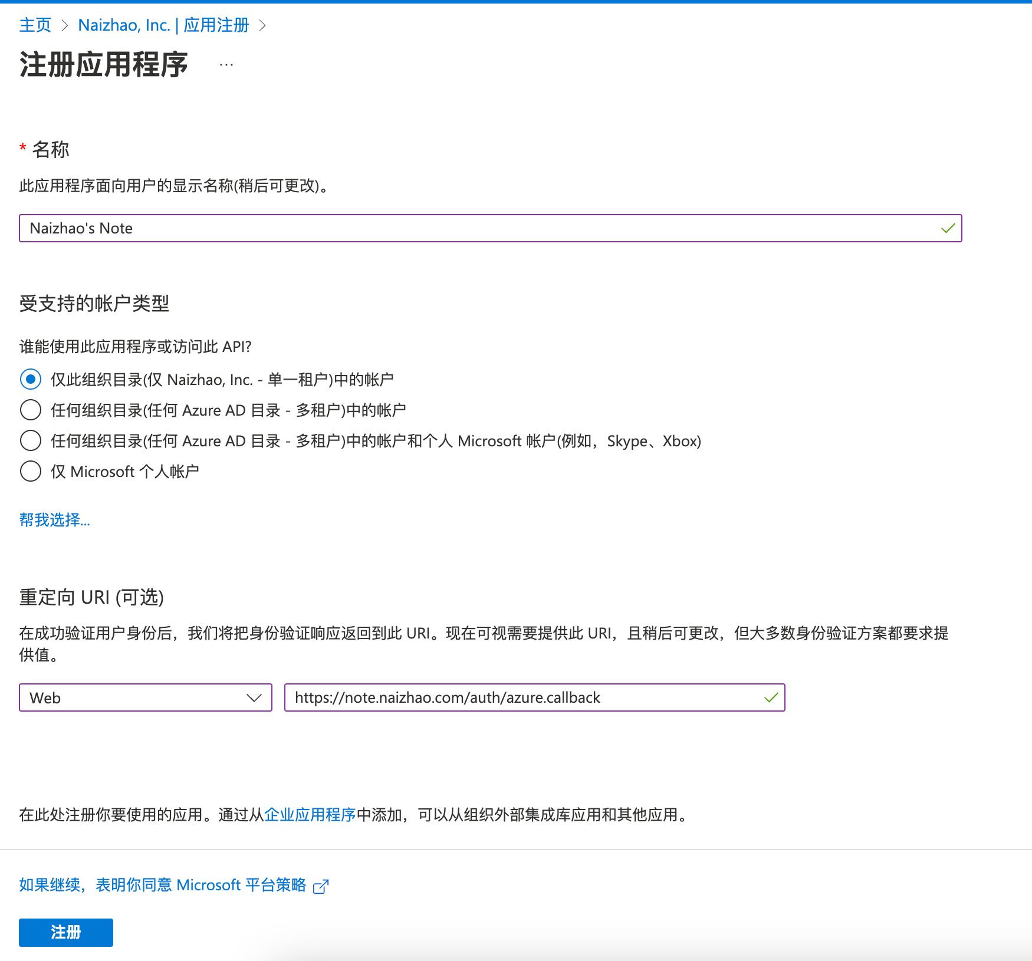Open the ellipsis menu beside 注册应用程序
Viewport: 1032px width, 961px height.
pos(226,65)
